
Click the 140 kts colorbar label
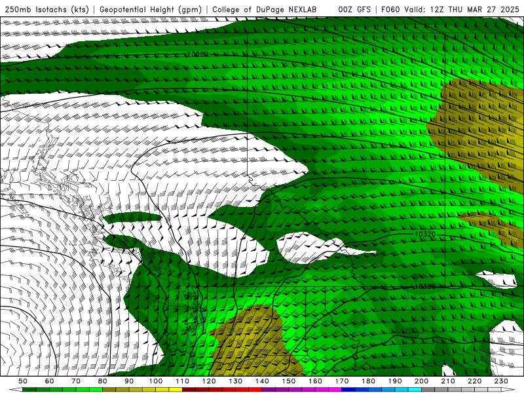pos(262,381)
